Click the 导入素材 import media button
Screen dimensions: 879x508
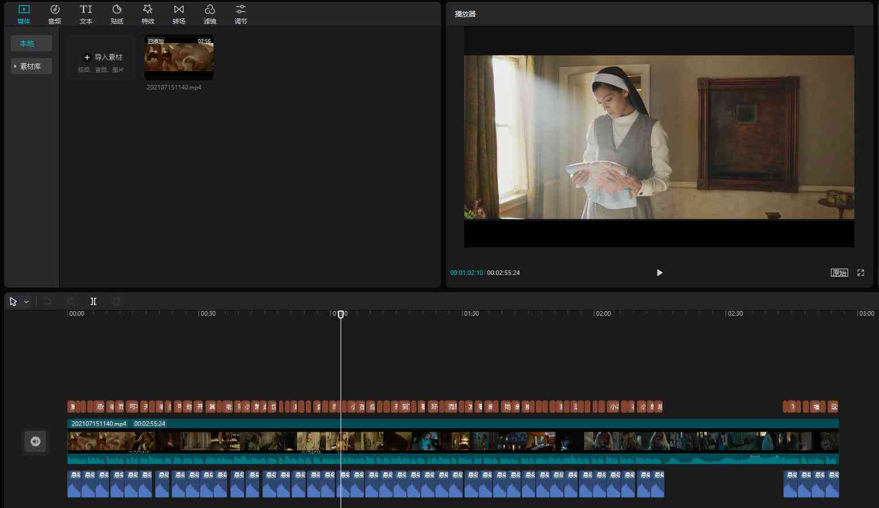coord(101,57)
